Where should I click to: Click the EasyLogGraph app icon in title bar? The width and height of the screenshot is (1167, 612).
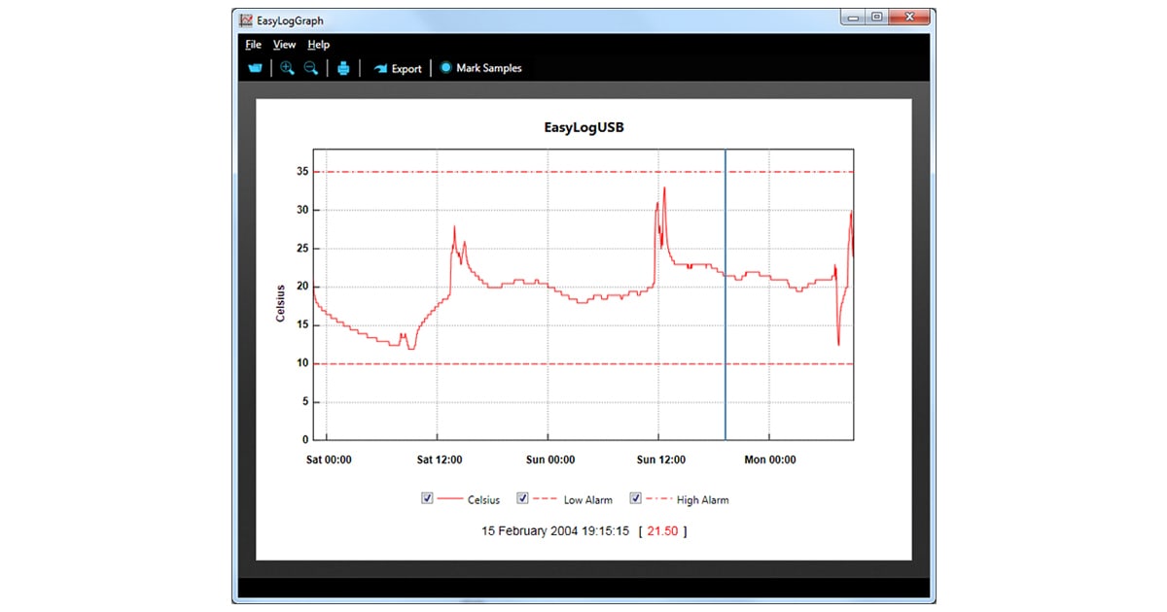[x=247, y=18]
